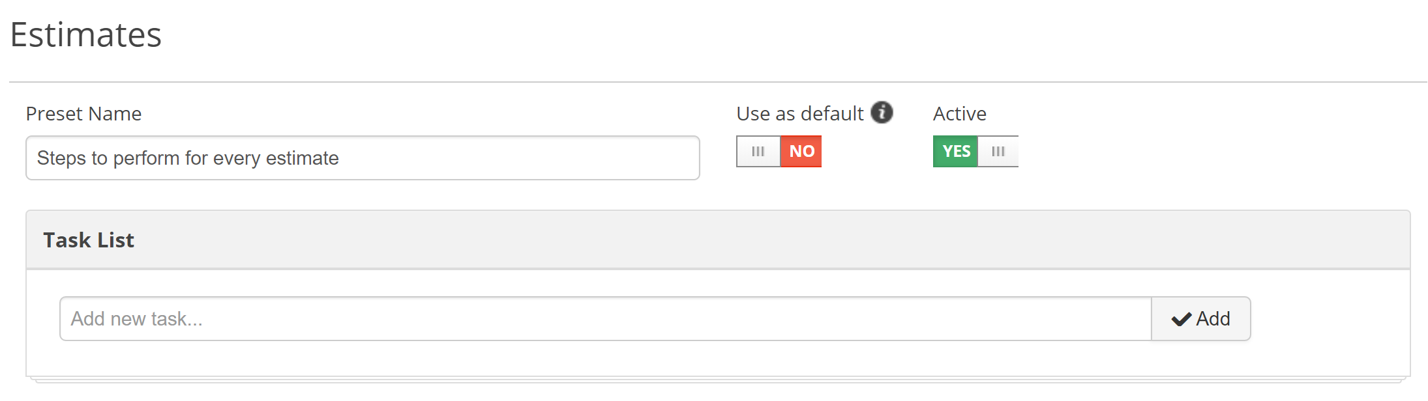Image resolution: width=1428 pixels, height=401 pixels.
Task: Click into the Add new task field
Action: tap(606, 319)
